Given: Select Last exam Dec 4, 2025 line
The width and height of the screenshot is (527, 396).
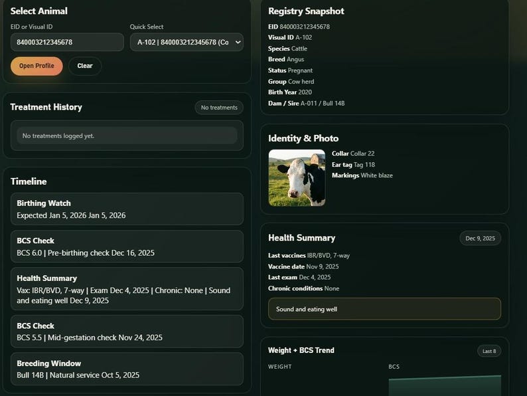Looking at the screenshot, I should coord(299,277).
